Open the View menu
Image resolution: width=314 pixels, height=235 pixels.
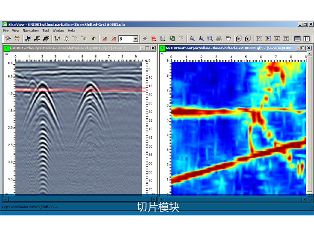(x=15, y=31)
